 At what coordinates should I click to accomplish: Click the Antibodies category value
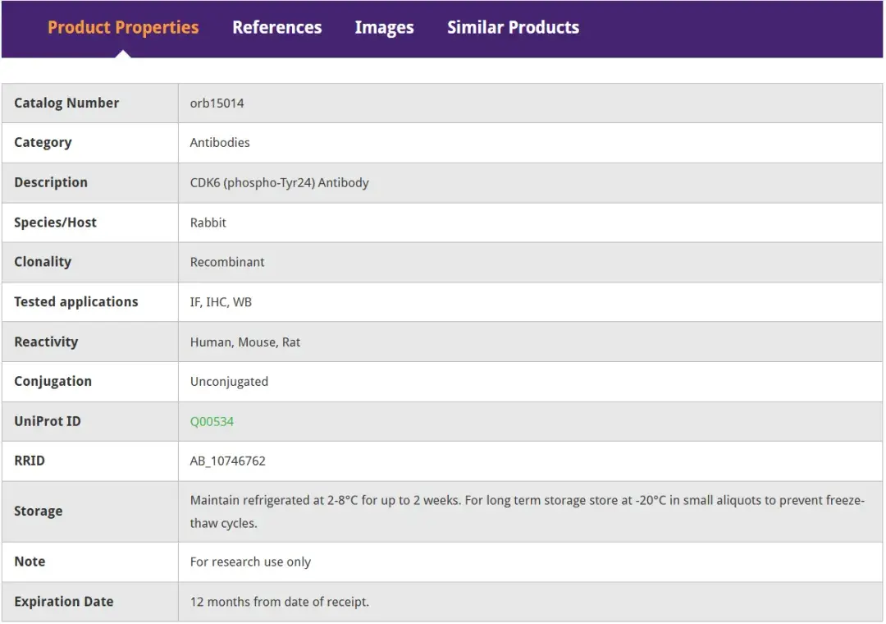[x=220, y=143]
